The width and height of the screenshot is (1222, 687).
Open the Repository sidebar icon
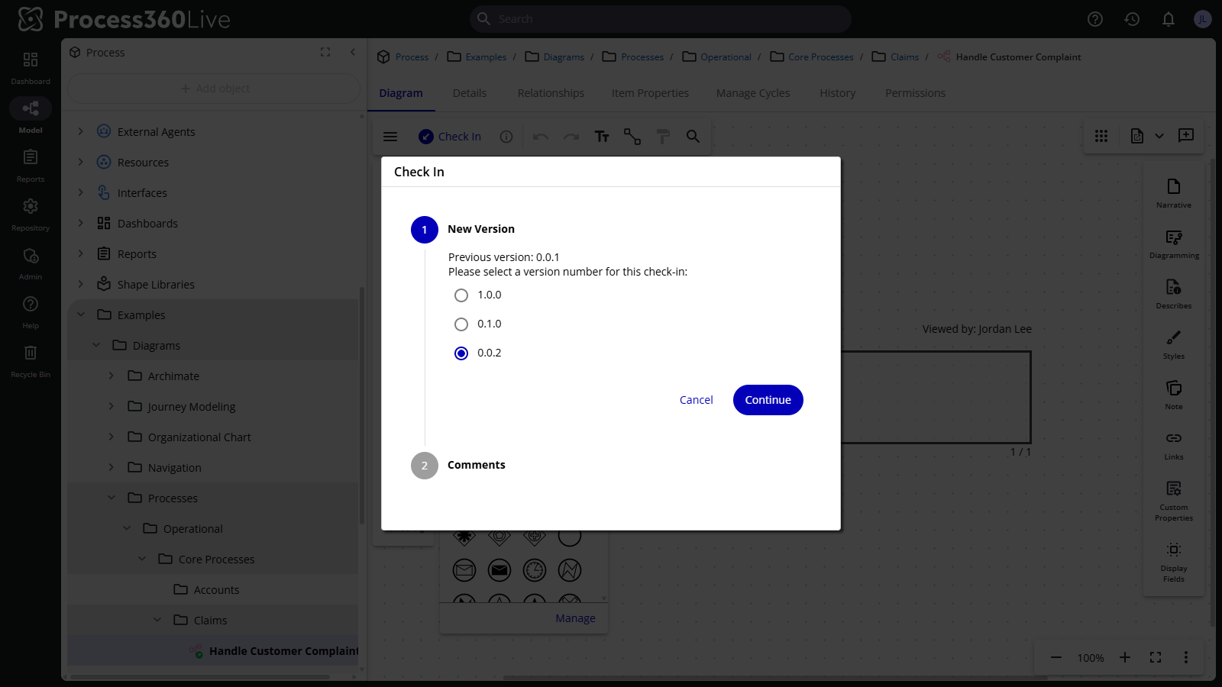point(31,214)
